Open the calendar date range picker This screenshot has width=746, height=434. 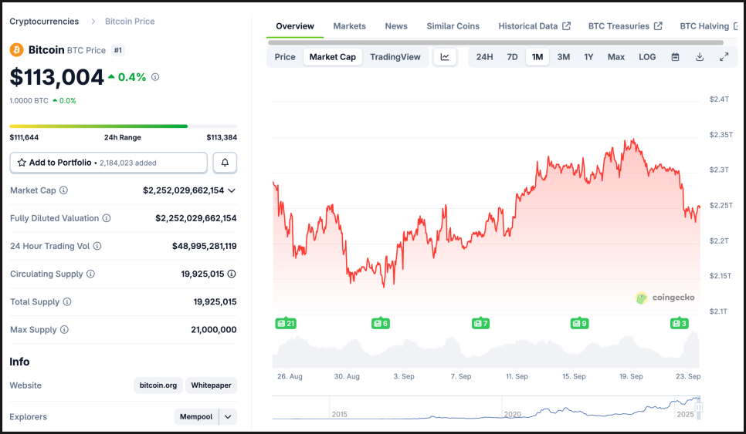[x=675, y=57]
